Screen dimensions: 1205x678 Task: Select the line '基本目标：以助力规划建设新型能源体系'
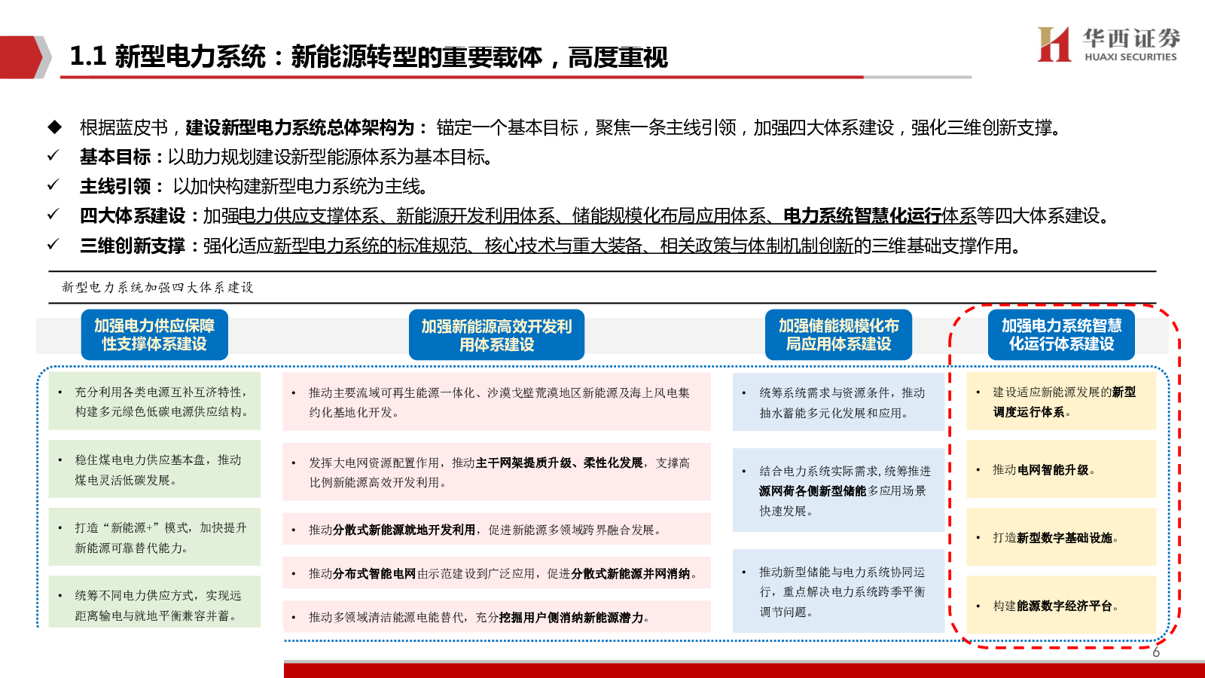click(286, 157)
